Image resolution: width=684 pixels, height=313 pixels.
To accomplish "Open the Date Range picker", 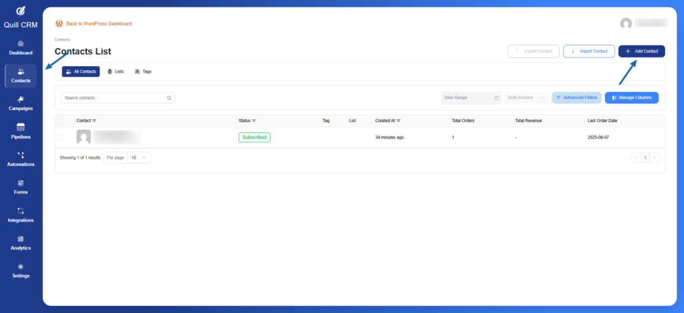I will click(471, 97).
